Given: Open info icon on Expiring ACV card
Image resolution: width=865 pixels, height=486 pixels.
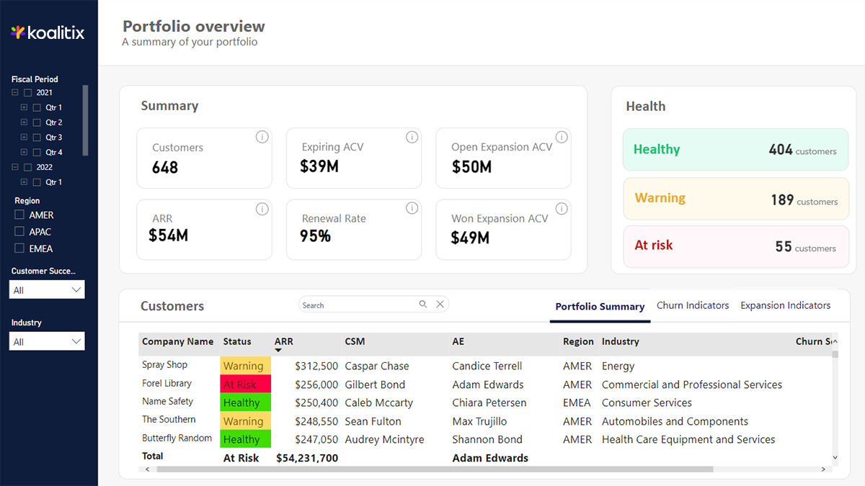Looking at the screenshot, I should pos(412,137).
